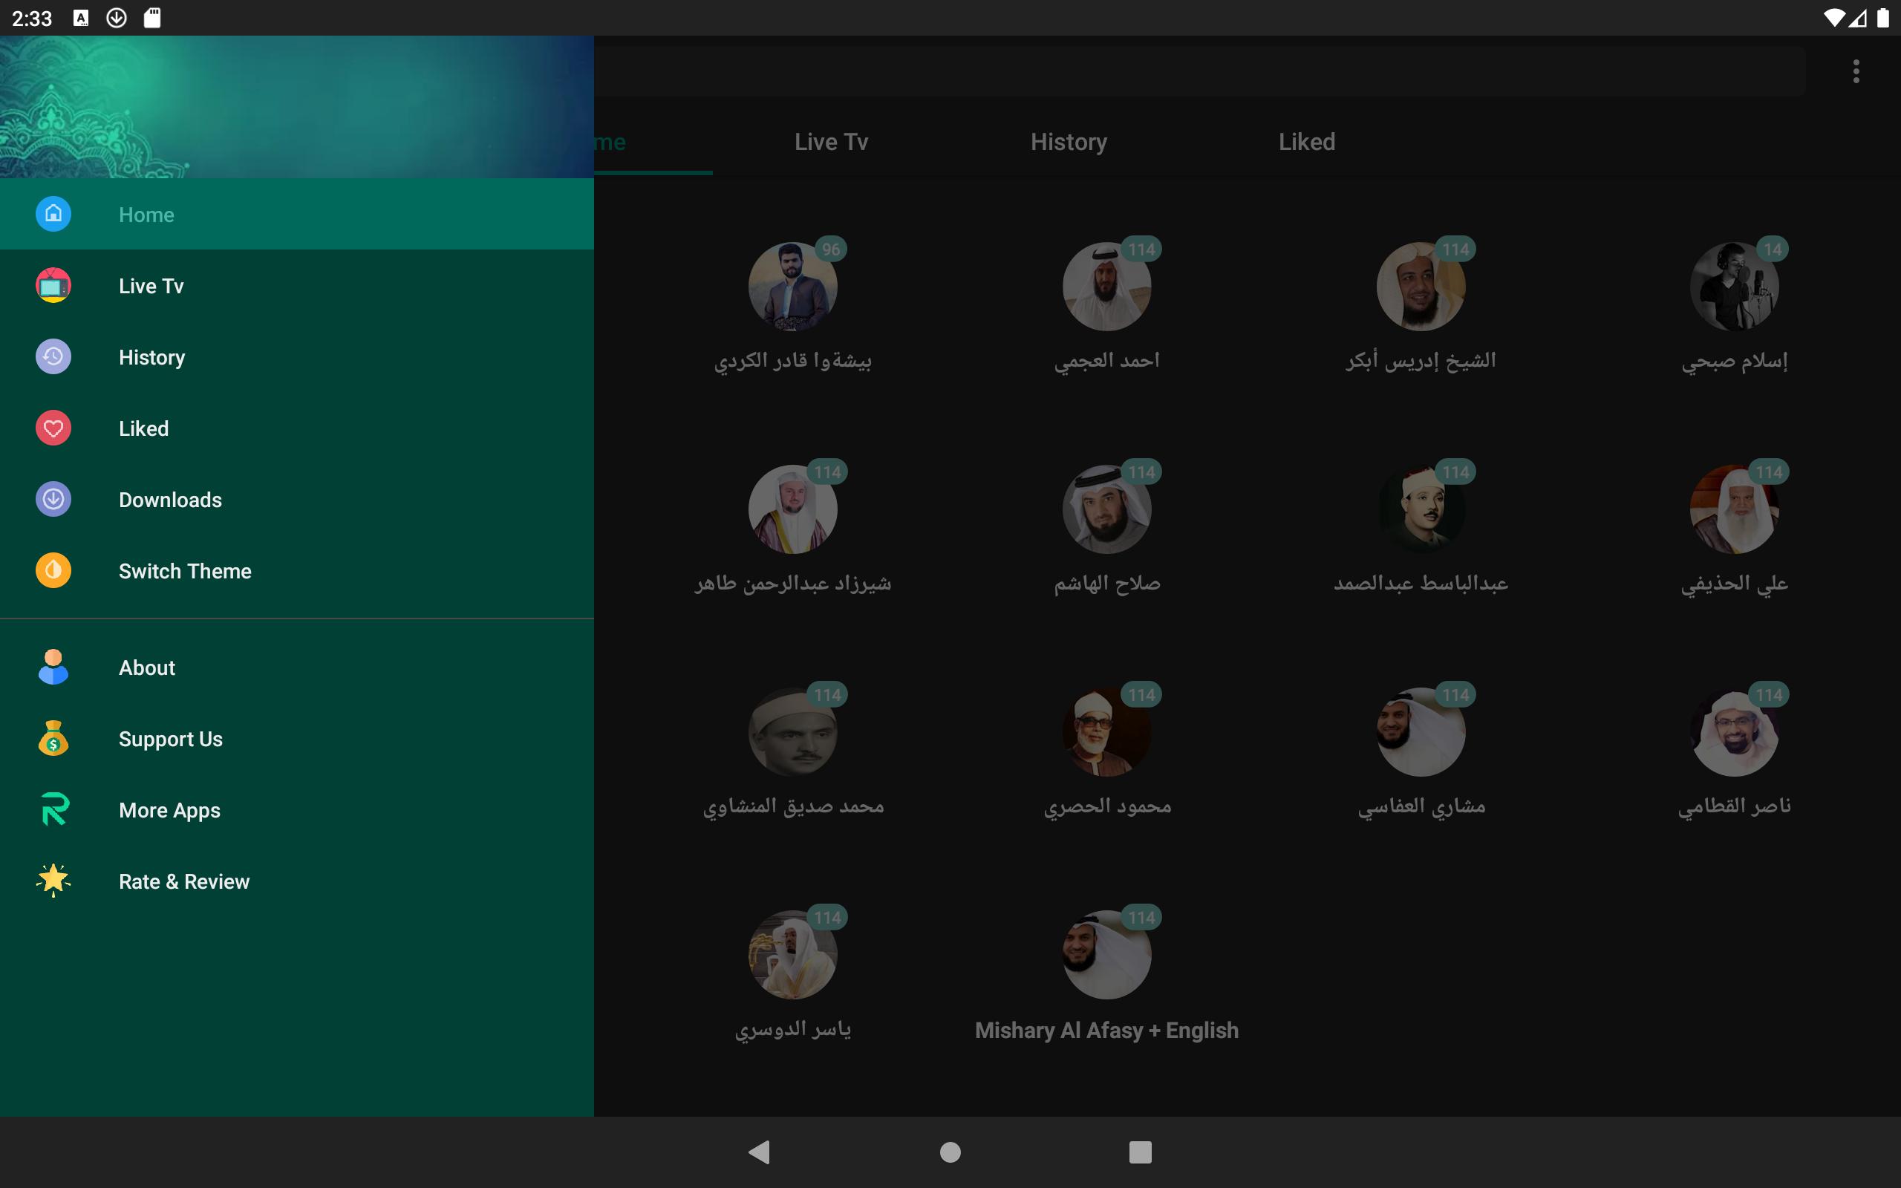Open reciter إسلام صبحي photo
Screen dimensions: 1901x1188
click(1735, 286)
